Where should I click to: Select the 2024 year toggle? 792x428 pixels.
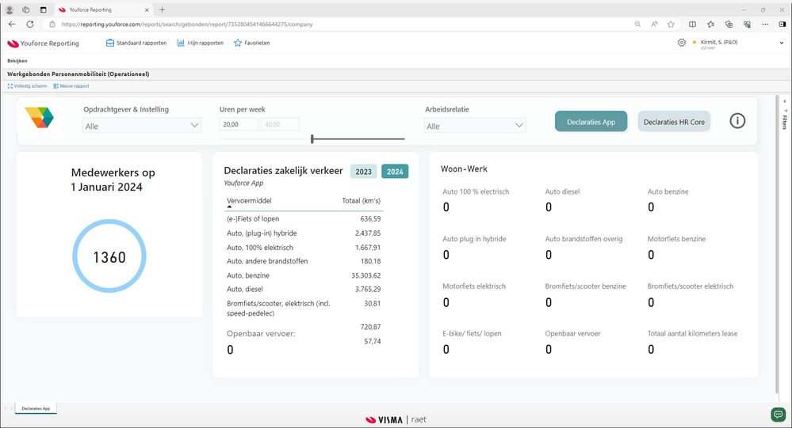point(395,172)
